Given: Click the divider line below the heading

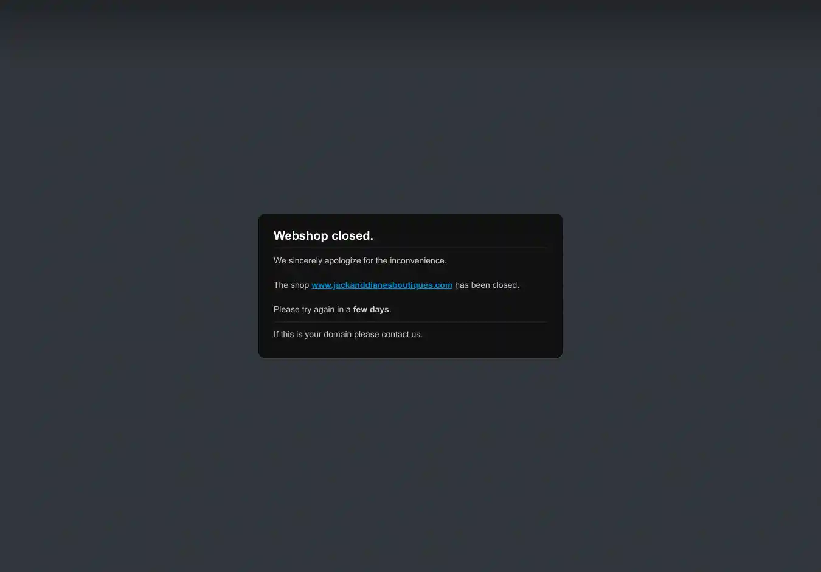Looking at the screenshot, I should (410, 248).
